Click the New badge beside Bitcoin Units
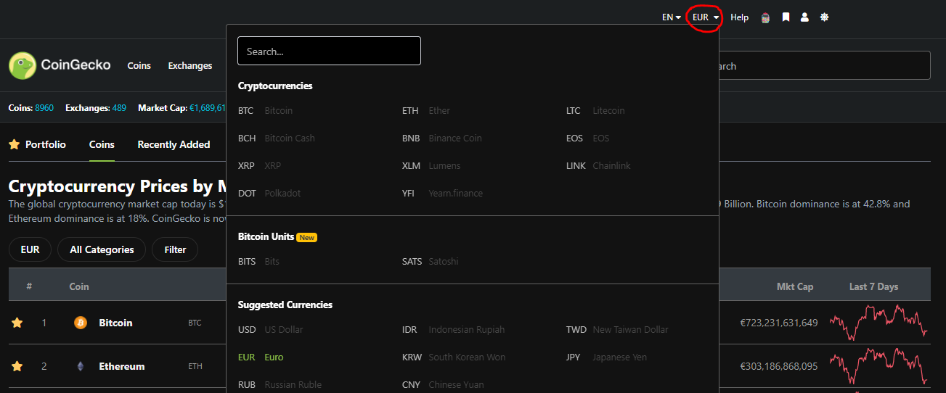This screenshot has height=393, width=946. pyautogui.click(x=307, y=237)
